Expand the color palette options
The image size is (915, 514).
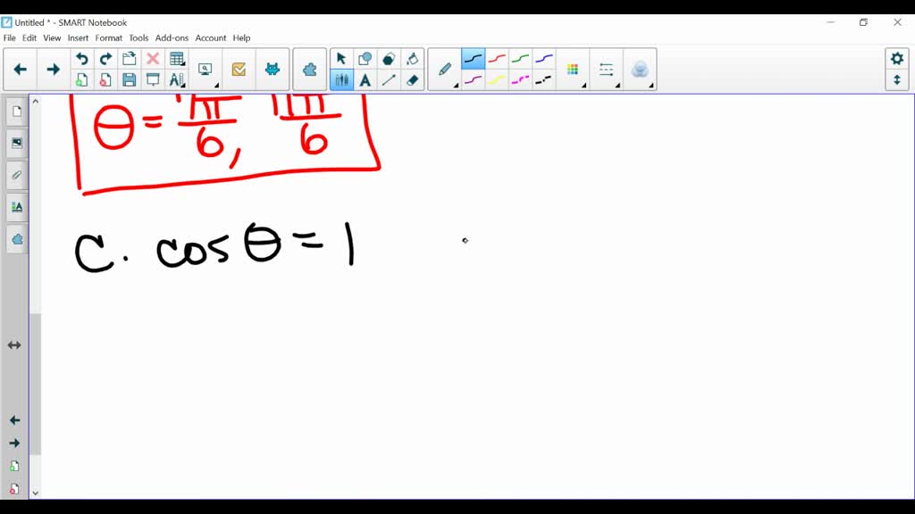pyautogui.click(x=583, y=87)
